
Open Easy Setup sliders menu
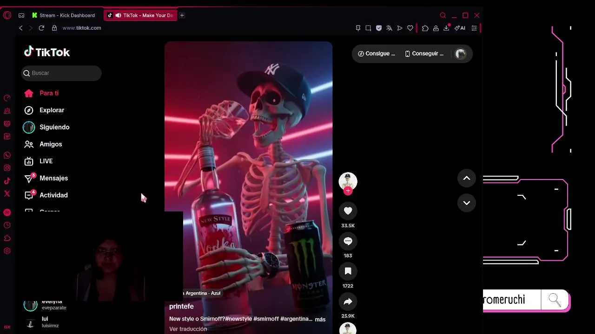pyautogui.click(x=474, y=28)
